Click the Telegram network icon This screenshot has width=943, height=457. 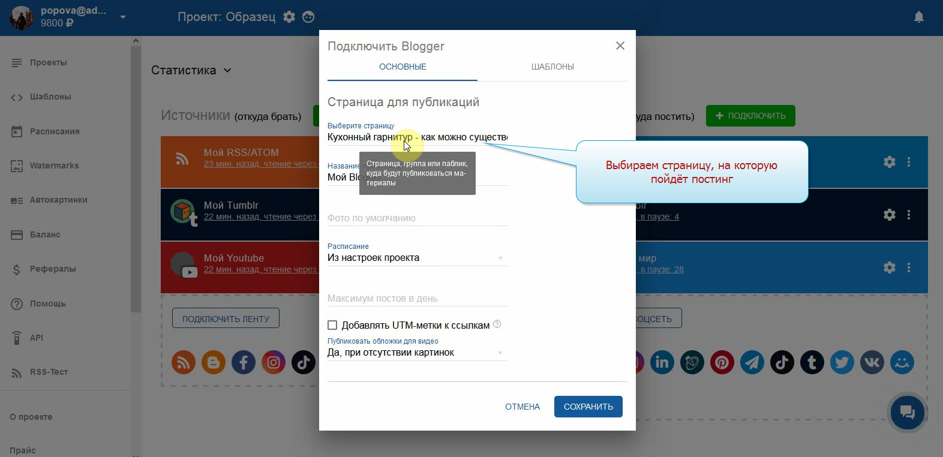[752, 362]
